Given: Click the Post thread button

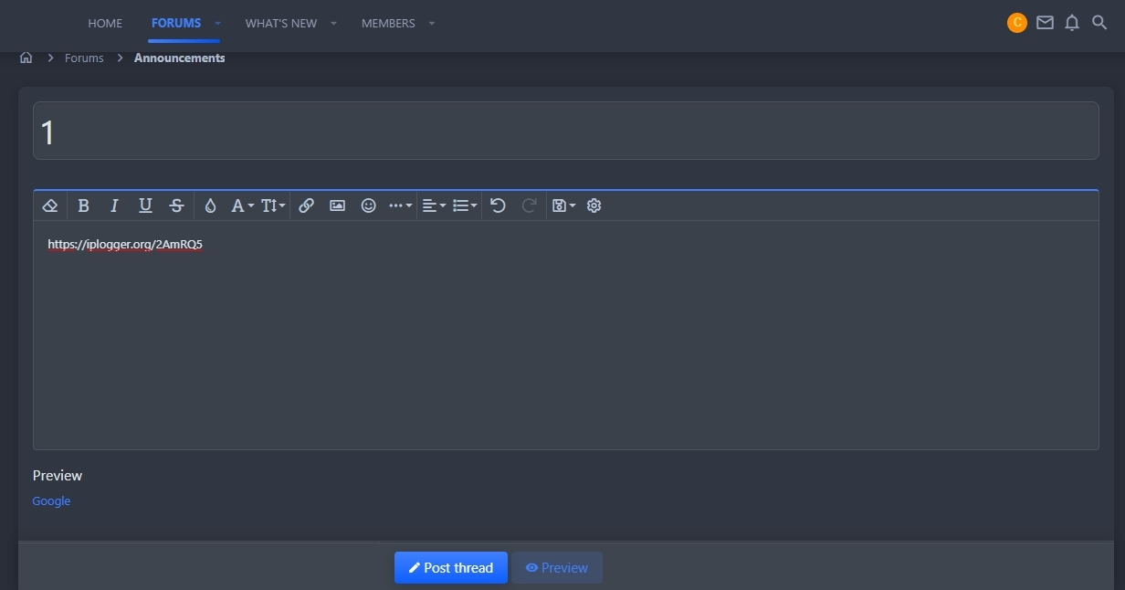Looking at the screenshot, I should (x=451, y=567).
